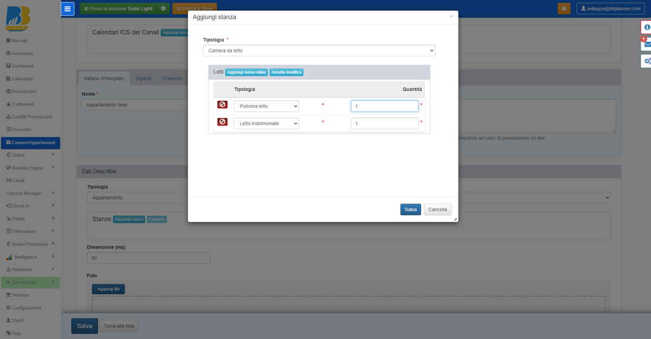651x339 pixels.
Task: Remove the Letto matrimoniale bed row
Action: point(222,123)
